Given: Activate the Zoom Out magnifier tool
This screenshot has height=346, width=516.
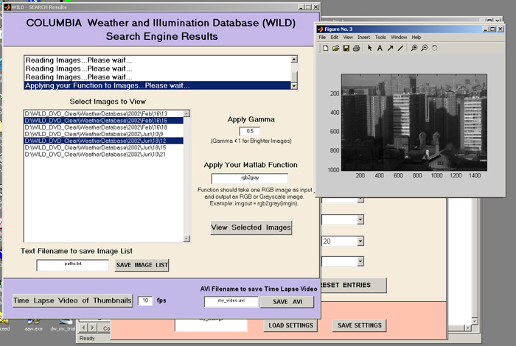Looking at the screenshot, I should coord(424,49).
